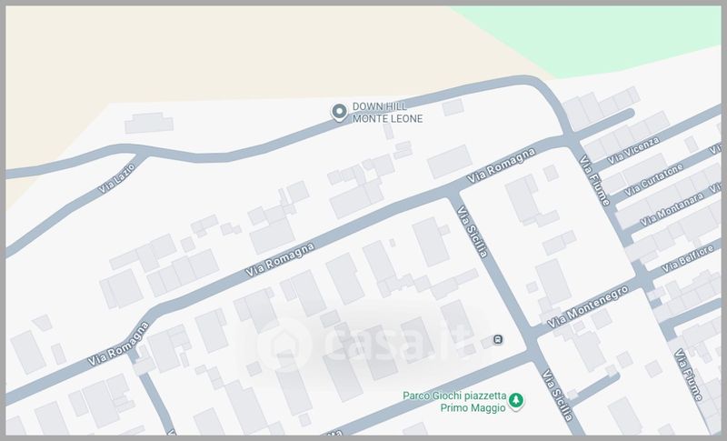This screenshot has height=441, width=727.
Task: Click the casa.it house logo watermark
Action: (x=281, y=344)
